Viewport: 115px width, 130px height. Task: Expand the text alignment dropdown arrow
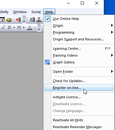tap(14, 28)
